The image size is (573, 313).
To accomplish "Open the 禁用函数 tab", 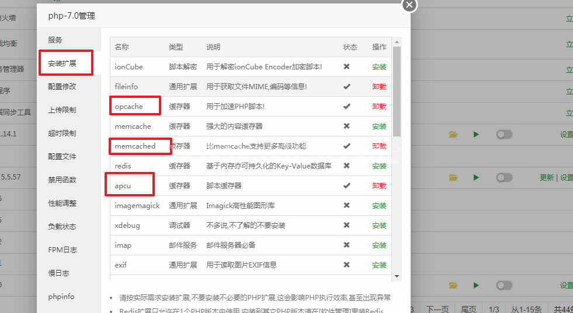I will pos(62,180).
